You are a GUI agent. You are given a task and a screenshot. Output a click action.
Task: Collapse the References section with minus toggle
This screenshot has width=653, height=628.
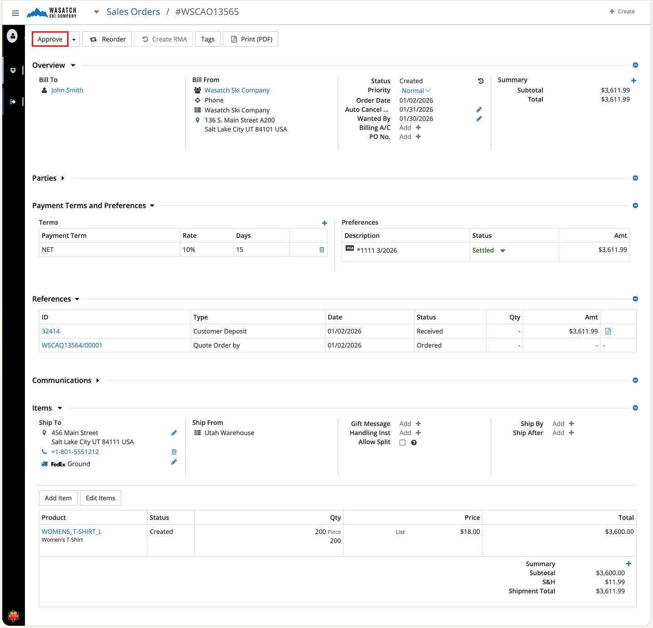click(635, 299)
